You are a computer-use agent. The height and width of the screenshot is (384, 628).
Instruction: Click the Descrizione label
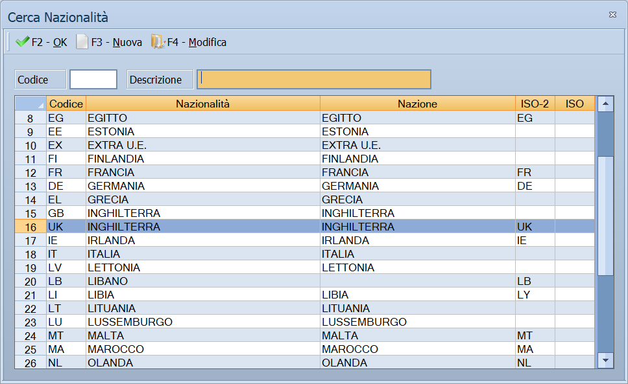pyautogui.click(x=160, y=79)
